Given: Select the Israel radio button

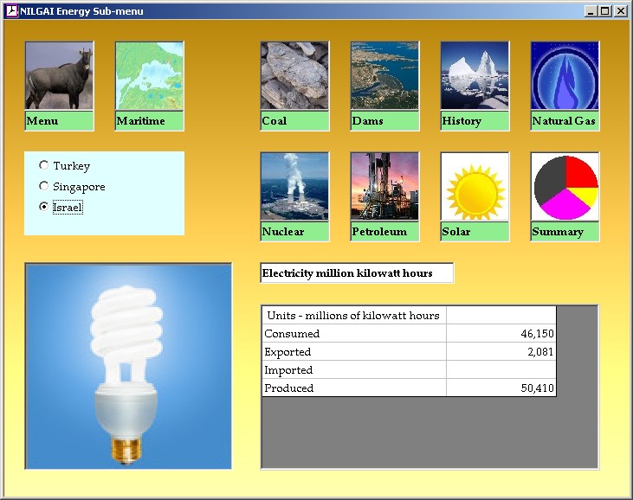Looking at the screenshot, I should [x=44, y=207].
